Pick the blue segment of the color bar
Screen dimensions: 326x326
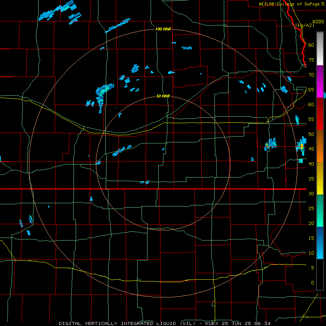pyautogui.click(x=320, y=243)
